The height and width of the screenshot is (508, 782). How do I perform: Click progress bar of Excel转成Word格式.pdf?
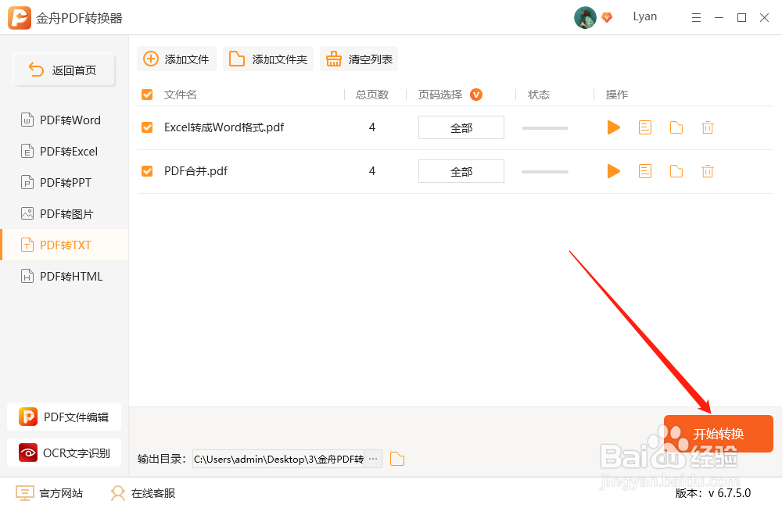coord(544,128)
